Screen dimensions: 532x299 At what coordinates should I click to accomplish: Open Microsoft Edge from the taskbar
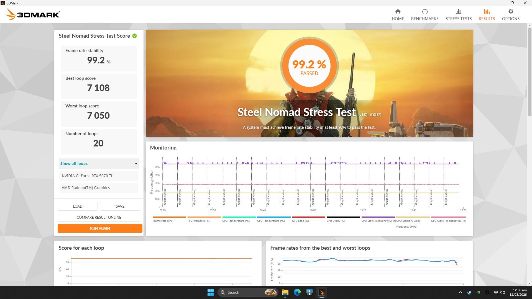(x=297, y=292)
